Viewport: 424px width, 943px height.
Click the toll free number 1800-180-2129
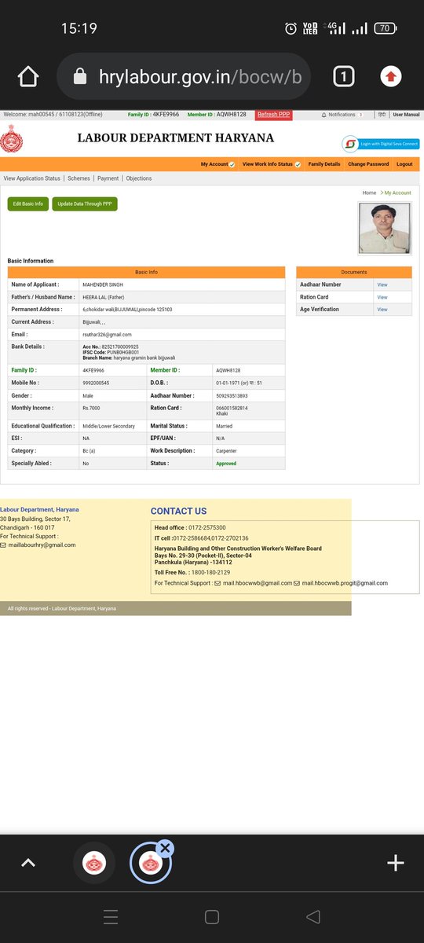click(x=210, y=572)
